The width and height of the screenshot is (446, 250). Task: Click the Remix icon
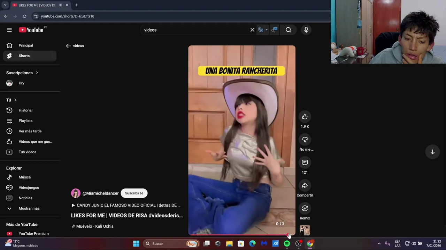click(x=305, y=208)
